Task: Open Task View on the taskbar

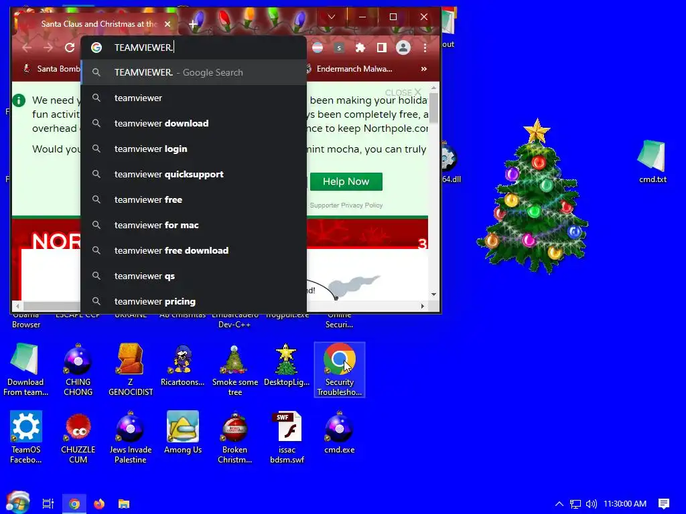Action: (48, 504)
